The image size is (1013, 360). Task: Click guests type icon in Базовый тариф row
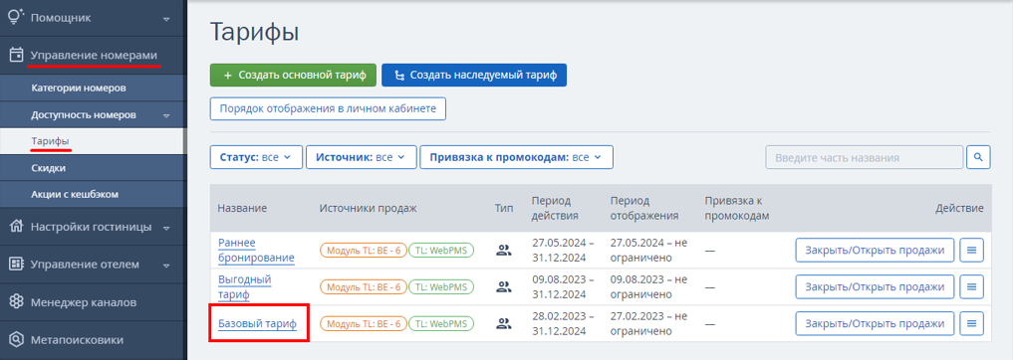[x=503, y=323]
